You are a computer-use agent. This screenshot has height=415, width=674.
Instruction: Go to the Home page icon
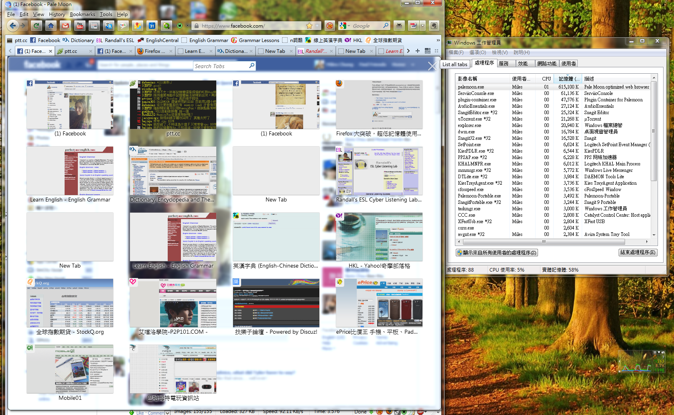[51, 26]
